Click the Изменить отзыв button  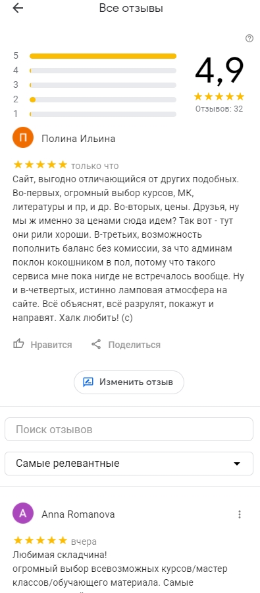pyautogui.click(x=129, y=382)
